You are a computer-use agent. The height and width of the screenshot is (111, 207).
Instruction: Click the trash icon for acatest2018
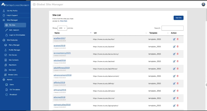(x=178, y=47)
